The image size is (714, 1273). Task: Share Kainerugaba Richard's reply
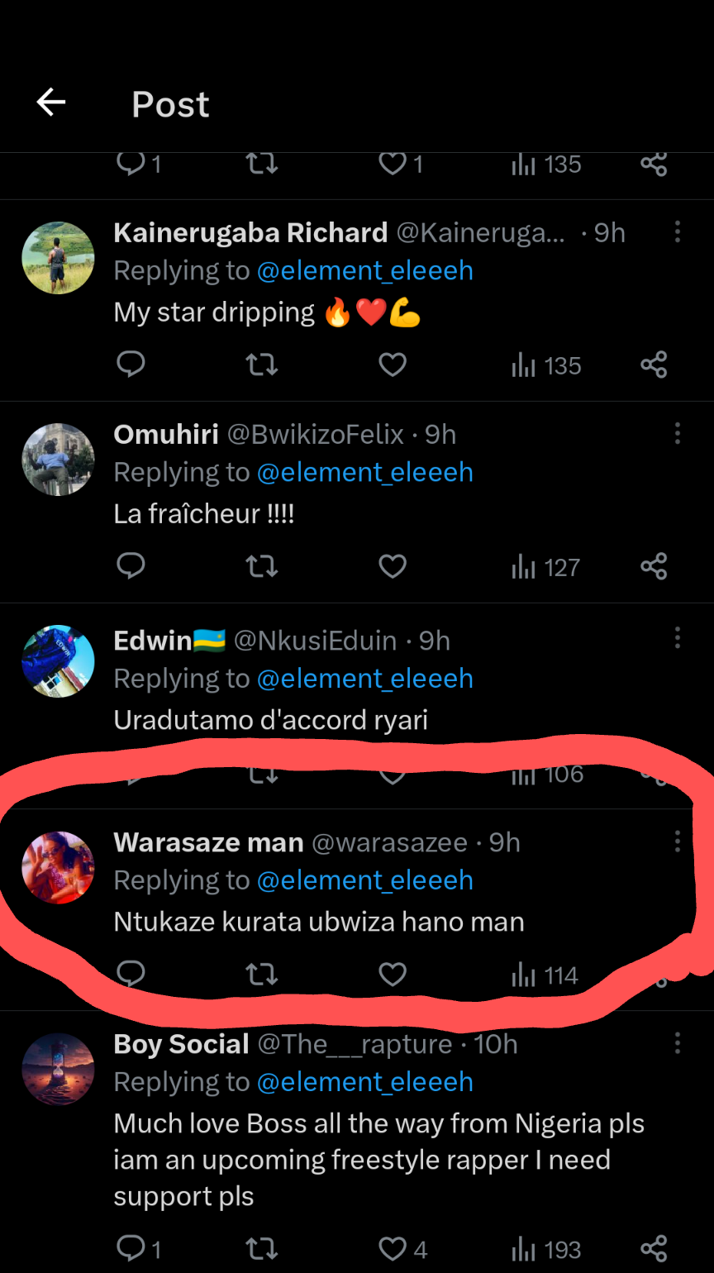tap(653, 365)
